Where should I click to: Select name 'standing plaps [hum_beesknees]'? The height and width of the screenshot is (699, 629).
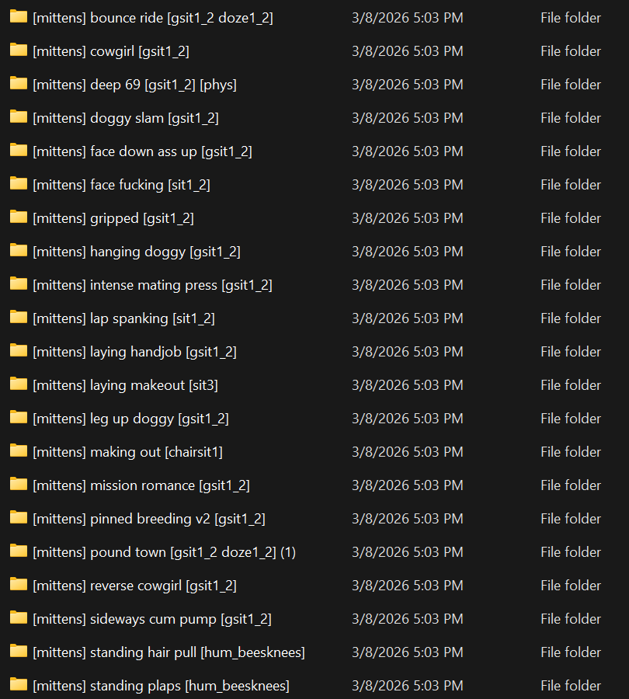190,686
